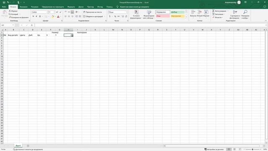268x151 pixels.
Task: Toggle underline formatting
Action: tap(40, 16)
